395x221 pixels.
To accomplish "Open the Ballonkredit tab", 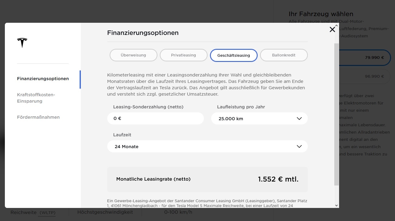I will (x=284, y=55).
